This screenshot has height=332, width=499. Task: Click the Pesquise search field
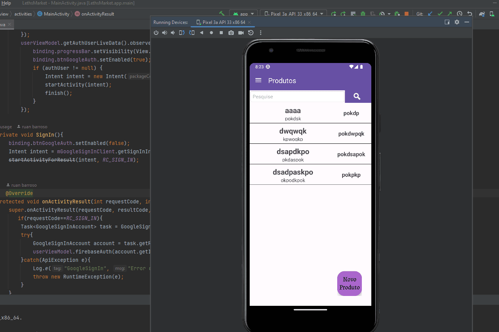pos(297,97)
